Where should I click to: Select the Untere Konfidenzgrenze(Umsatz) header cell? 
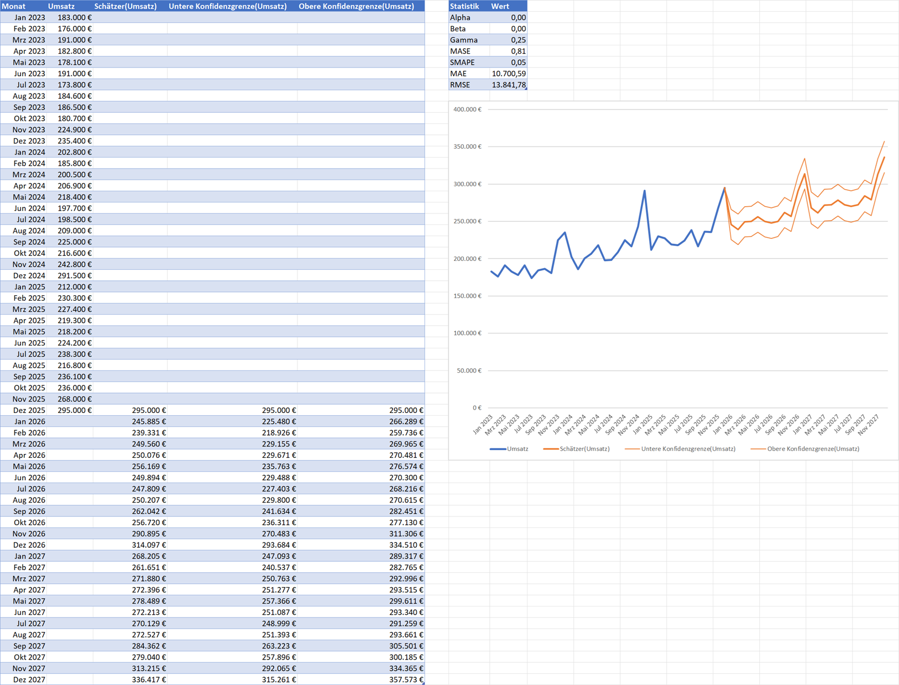point(232,6)
